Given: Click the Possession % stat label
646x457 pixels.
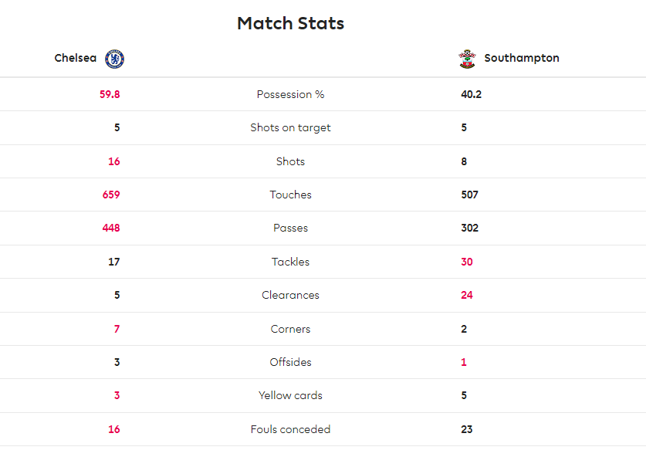Looking at the screenshot, I should (x=290, y=94).
